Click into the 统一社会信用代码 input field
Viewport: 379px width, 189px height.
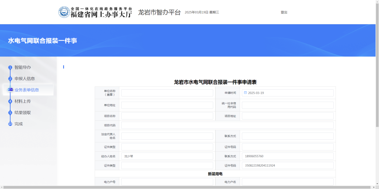coord(287,105)
